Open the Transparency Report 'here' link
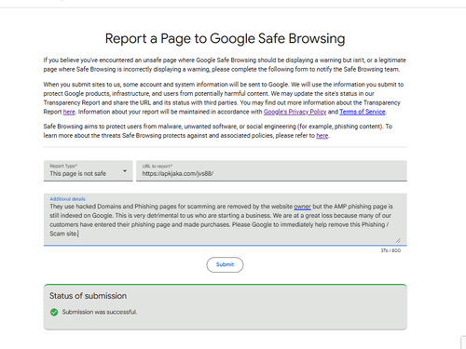Image resolution: width=466 pixels, height=349 pixels. [x=69, y=112]
